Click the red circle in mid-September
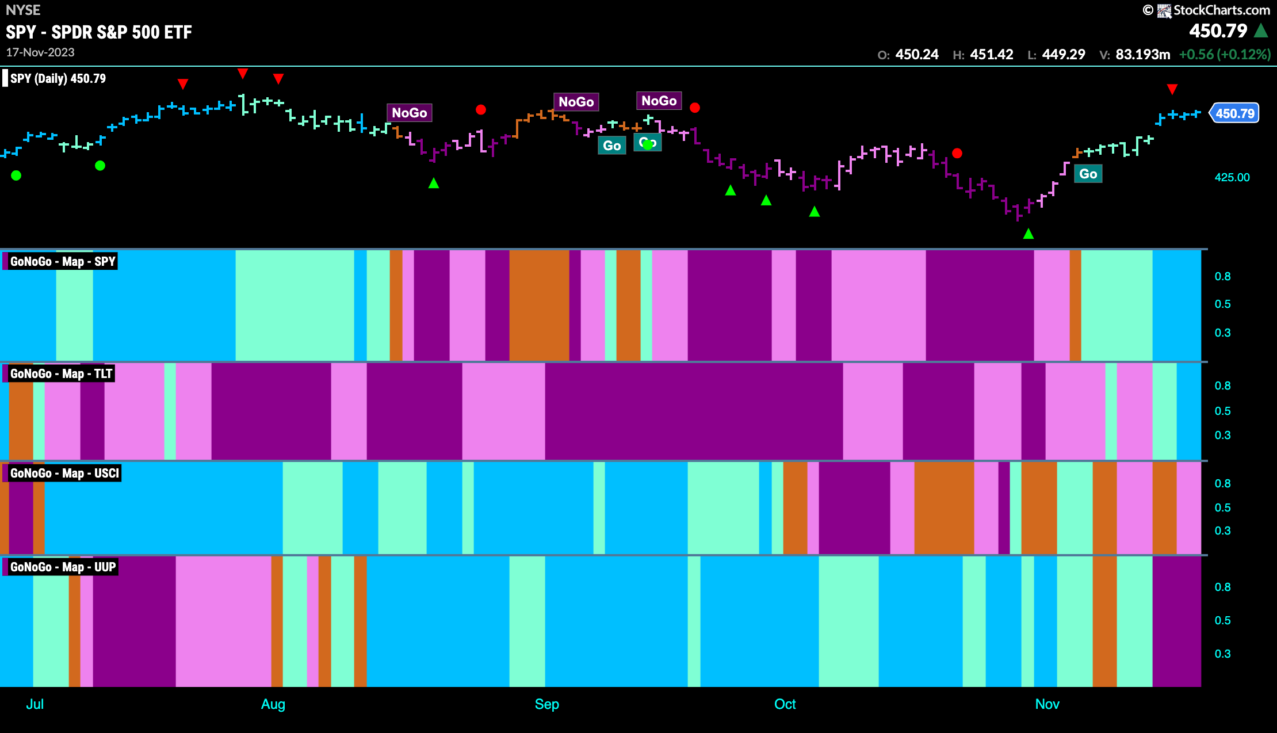The width and height of the screenshot is (1277, 733). 695,108
